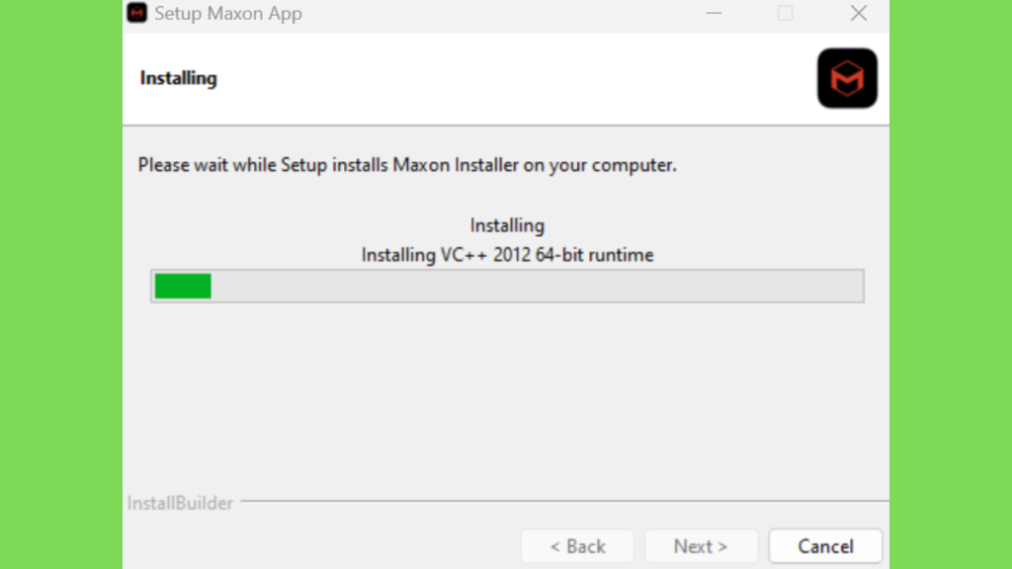1012x569 pixels.
Task: Click the VC++ 2012 64-bit runtime status text
Action: pos(507,255)
